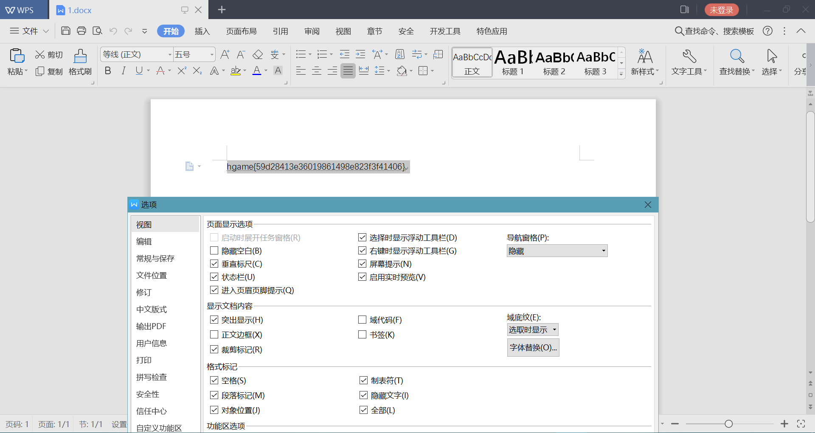The image size is (815, 433).
Task: Toggle 选择时显示浮动工具栏(D) checkbox
Action: [x=363, y=237]
